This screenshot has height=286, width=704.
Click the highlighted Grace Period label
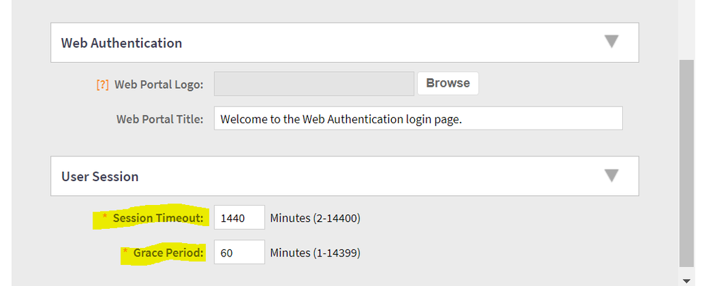pos(168,252)
